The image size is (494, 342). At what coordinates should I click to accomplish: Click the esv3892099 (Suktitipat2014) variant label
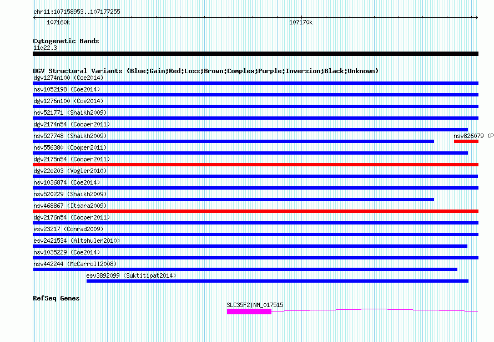131,275
